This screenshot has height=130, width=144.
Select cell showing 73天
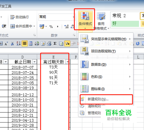[x=54, y=67]
